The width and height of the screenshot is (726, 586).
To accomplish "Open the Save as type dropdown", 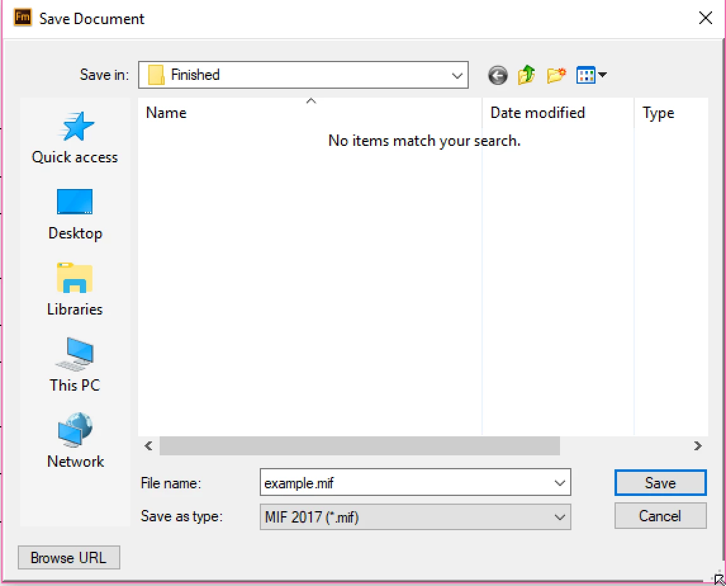I will [x=416, y=517].
